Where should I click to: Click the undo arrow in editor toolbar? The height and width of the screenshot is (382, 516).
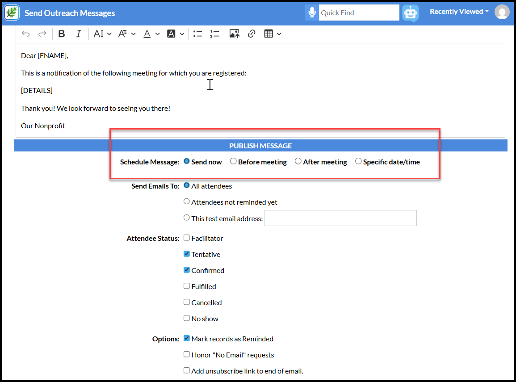tap(25, 34)
